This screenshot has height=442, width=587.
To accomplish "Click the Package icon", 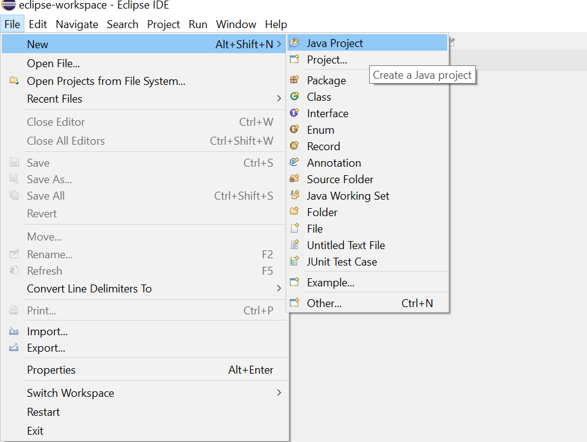I will pyautogui.click(x=295, y=80).
